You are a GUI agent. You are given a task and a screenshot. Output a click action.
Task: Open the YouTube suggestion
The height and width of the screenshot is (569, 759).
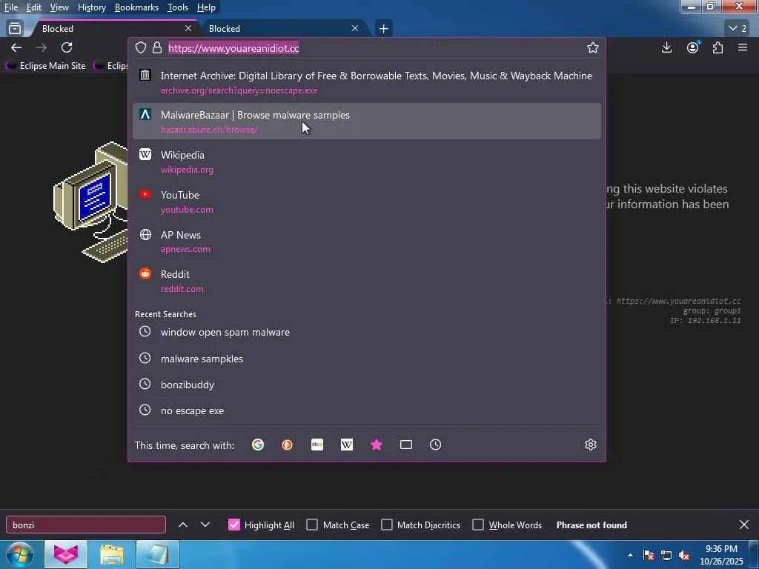[367, 202]
